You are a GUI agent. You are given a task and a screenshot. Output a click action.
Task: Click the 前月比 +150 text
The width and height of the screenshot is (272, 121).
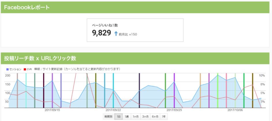pyautogui.click(x=128, y=34)
